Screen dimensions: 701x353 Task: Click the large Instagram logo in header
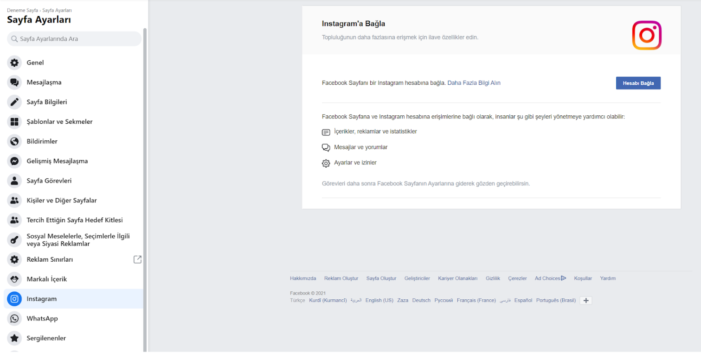click(647, 35)
